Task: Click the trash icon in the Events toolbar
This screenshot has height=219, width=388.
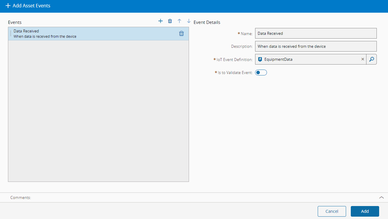Action: pos(170,21)
